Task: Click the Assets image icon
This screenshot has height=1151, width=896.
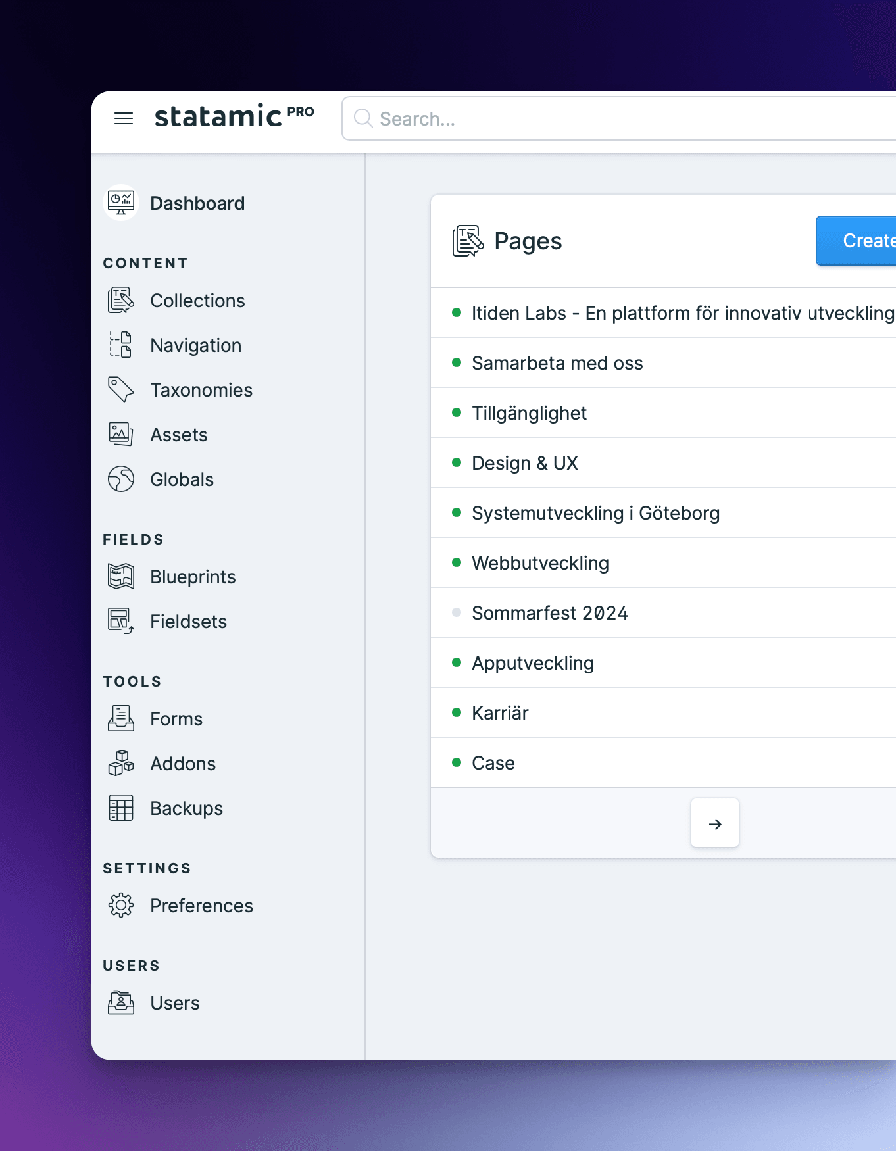Action: (x=121, y=434)
